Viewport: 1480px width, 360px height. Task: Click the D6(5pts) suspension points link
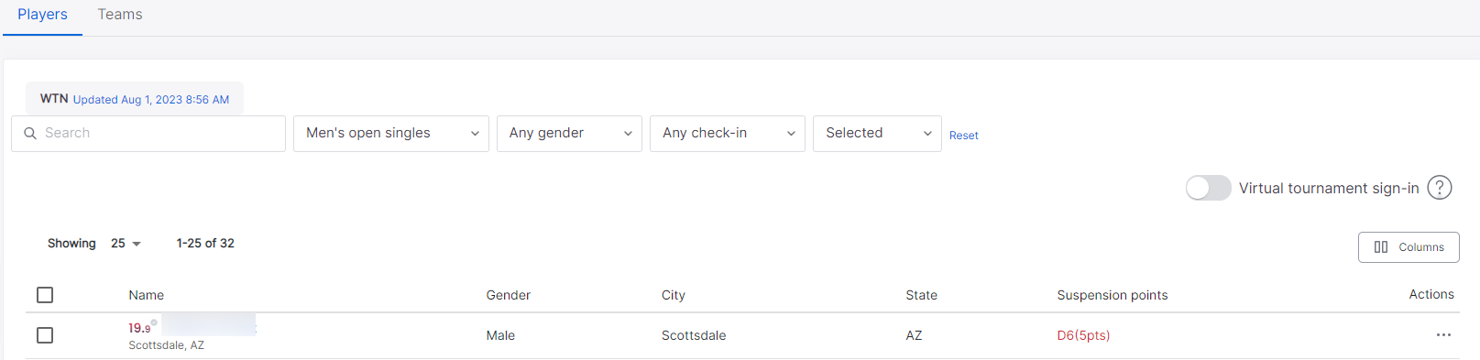(x=1083, y=335)
